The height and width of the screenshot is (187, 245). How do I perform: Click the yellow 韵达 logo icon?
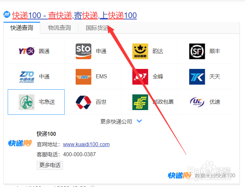point(140,51)
